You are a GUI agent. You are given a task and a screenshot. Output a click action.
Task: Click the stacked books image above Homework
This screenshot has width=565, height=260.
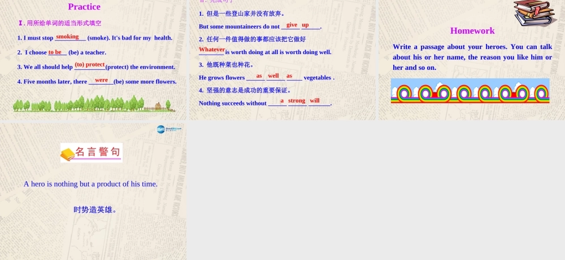click(x=534, y=12)
